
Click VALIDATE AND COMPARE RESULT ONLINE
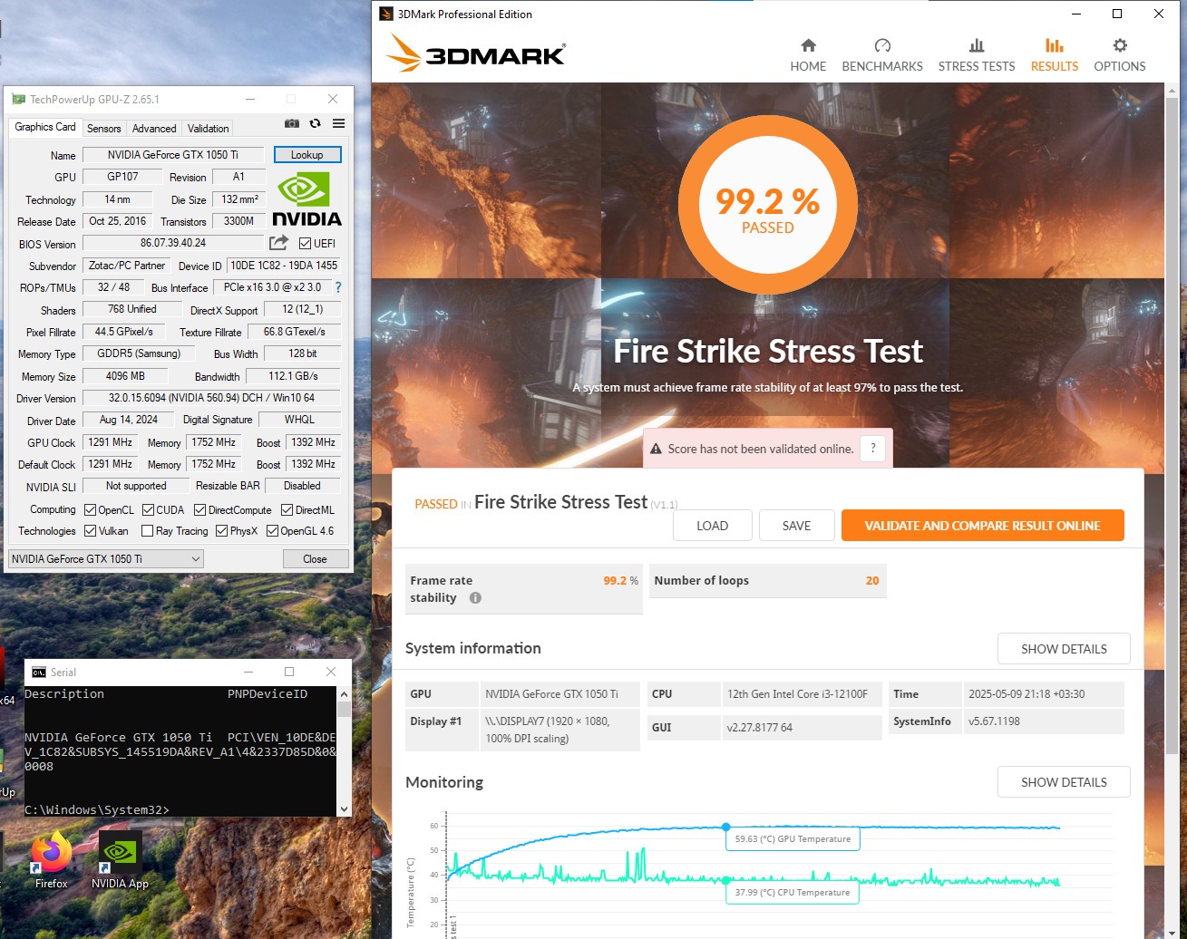[x=982, y=526]
